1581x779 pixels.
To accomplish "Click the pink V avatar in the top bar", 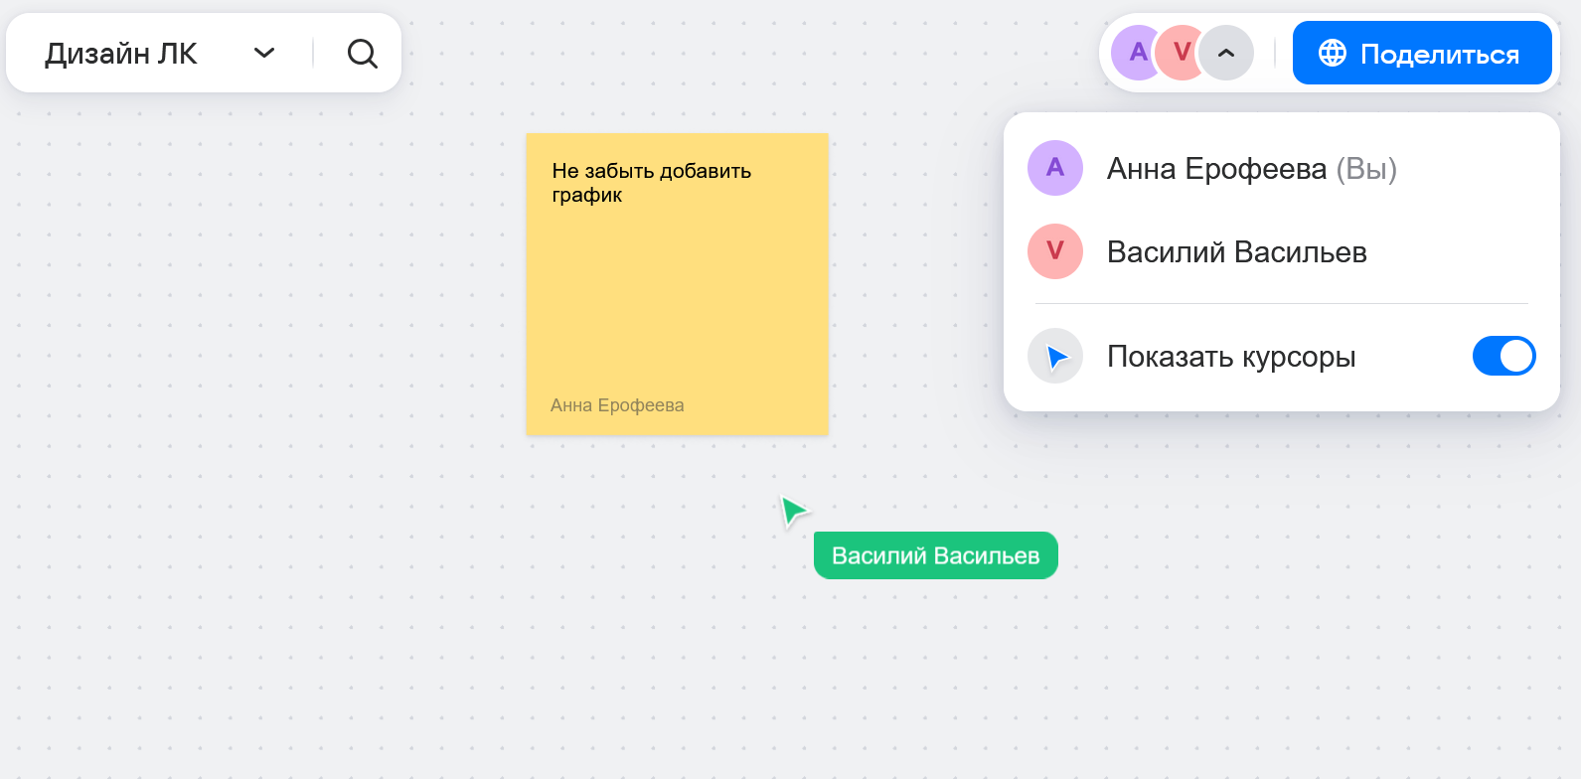I will (1181, 53).
